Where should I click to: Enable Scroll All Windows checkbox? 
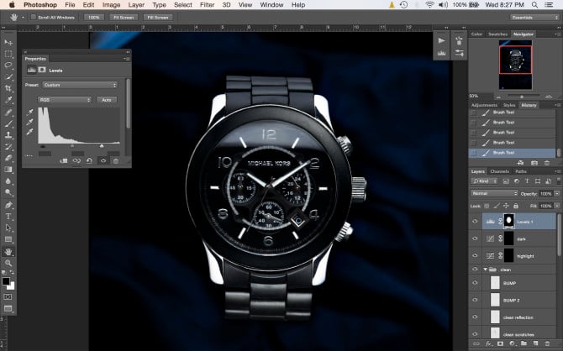pyautogui.click(x=33, y=16)
